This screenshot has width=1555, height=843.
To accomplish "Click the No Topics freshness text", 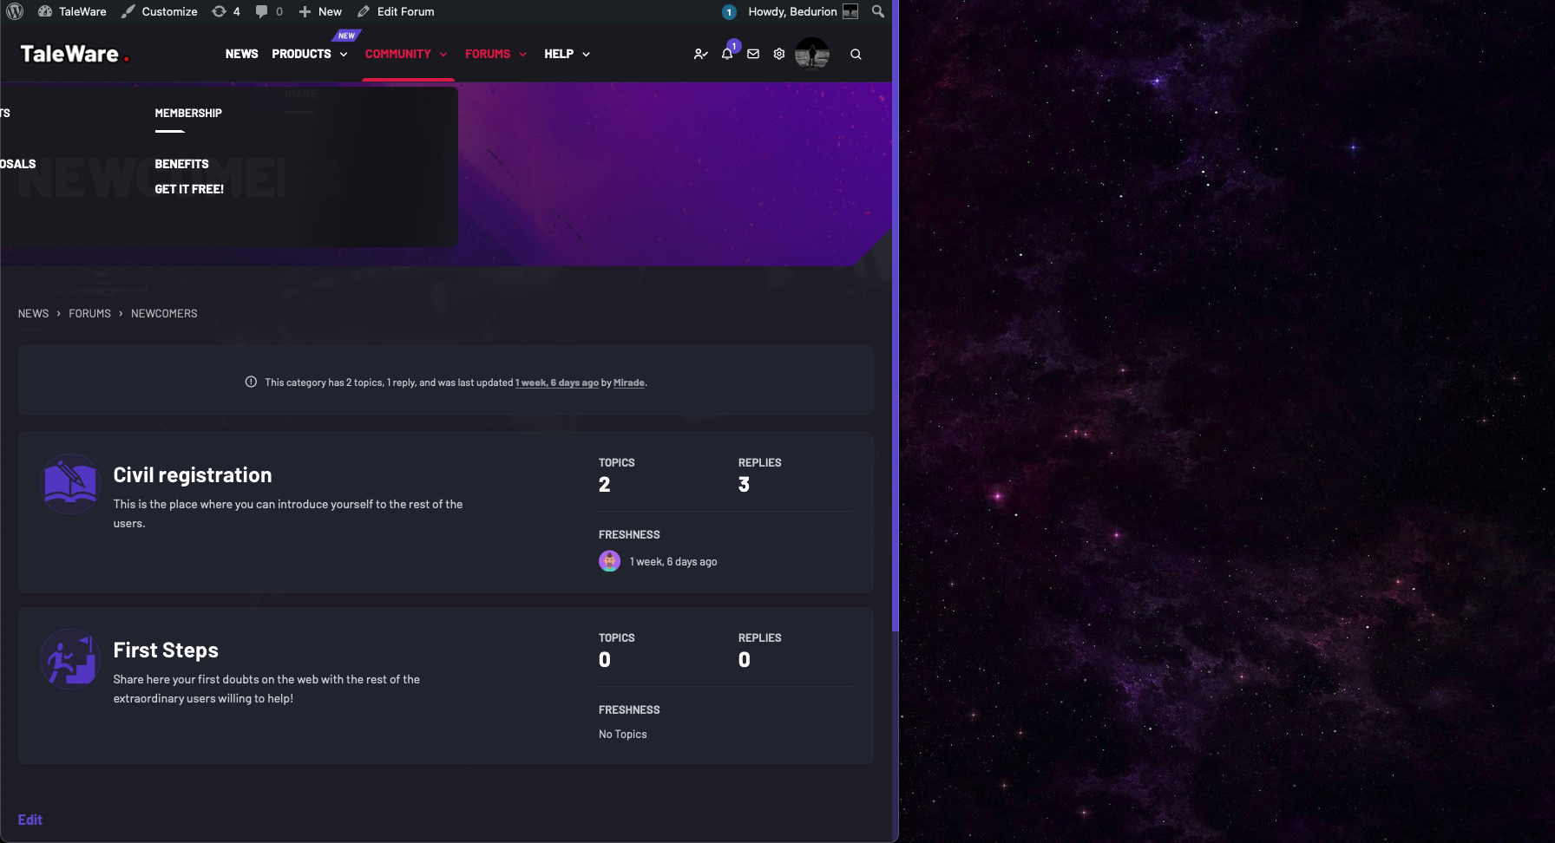I will [x=623, y=734].
